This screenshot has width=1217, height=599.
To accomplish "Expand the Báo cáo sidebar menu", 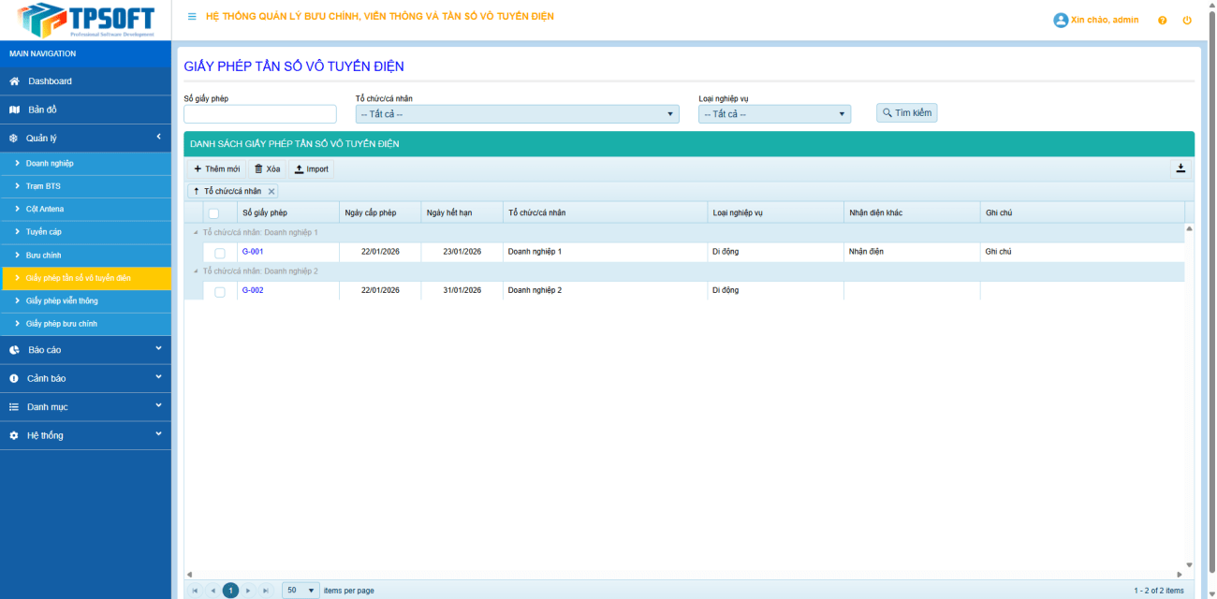I will tap(85, 350).
